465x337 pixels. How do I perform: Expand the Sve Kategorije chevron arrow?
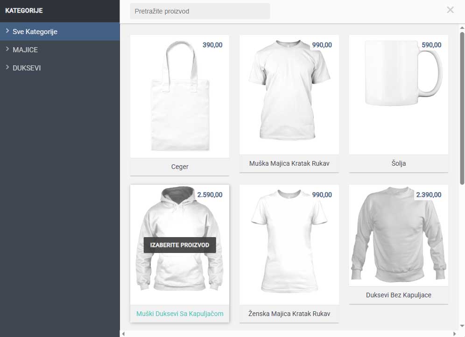7,32
